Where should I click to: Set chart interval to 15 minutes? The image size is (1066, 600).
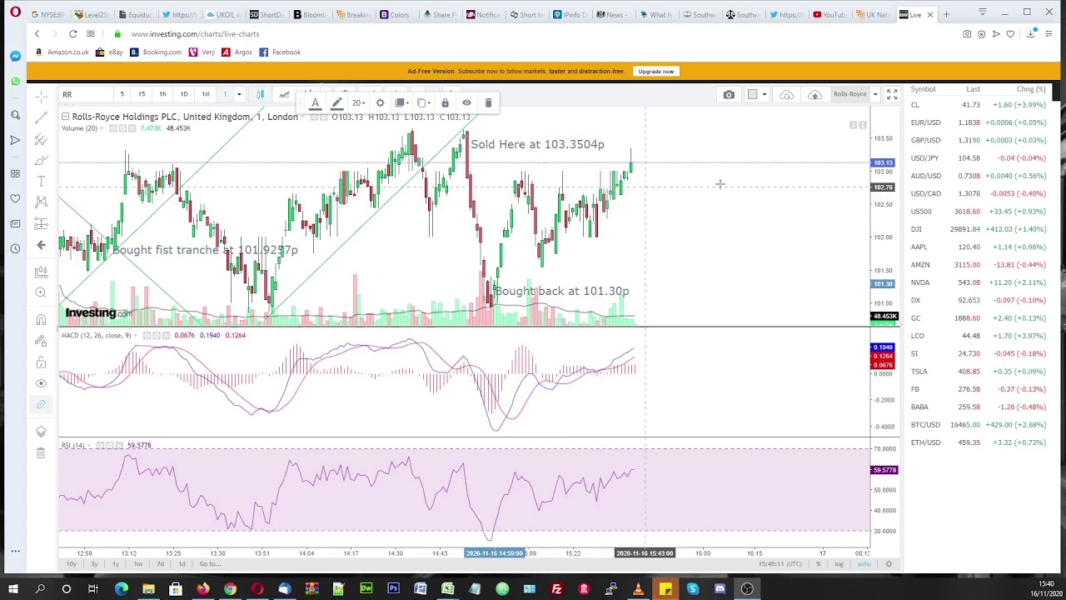coord(142,95)
